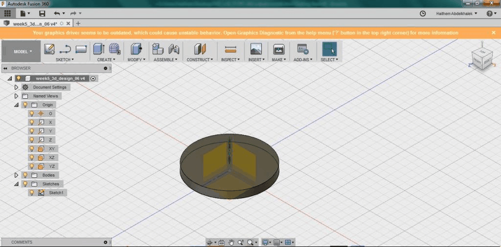Open Viewports layout options

[288, 243]
